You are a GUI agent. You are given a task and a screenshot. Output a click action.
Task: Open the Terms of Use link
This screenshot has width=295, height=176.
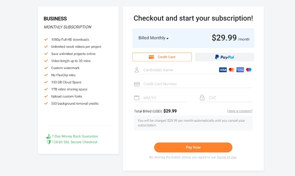226,157
